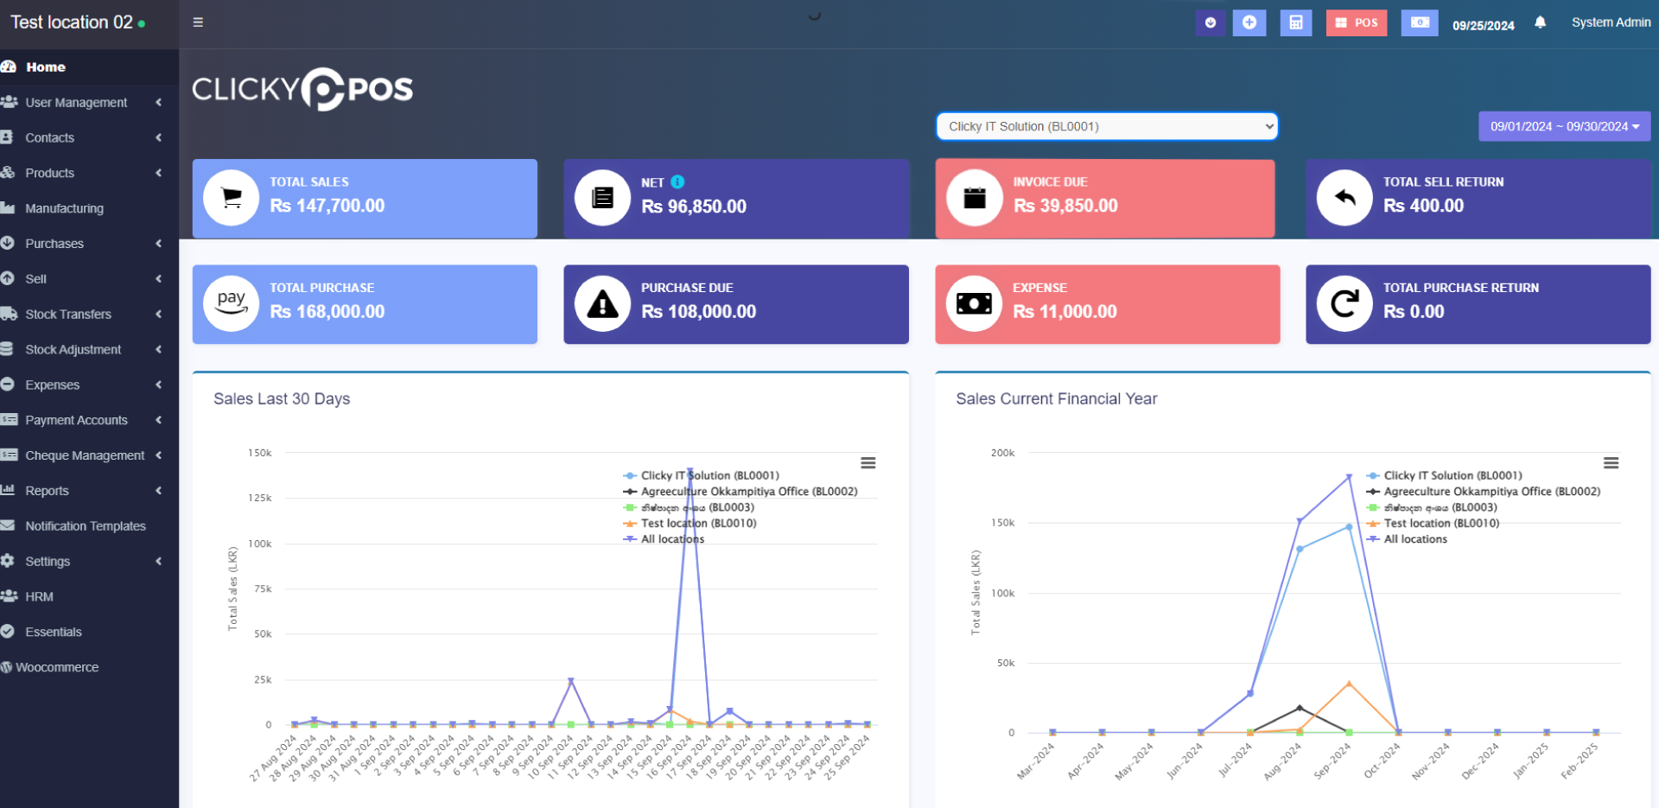The width and height of the screenshot is (1659, 808).
Task: Hide 'Clicky IT Solution (BL0001)' series in Financial Year chart
Action: pyautogui.click(x=1452, y=475)
